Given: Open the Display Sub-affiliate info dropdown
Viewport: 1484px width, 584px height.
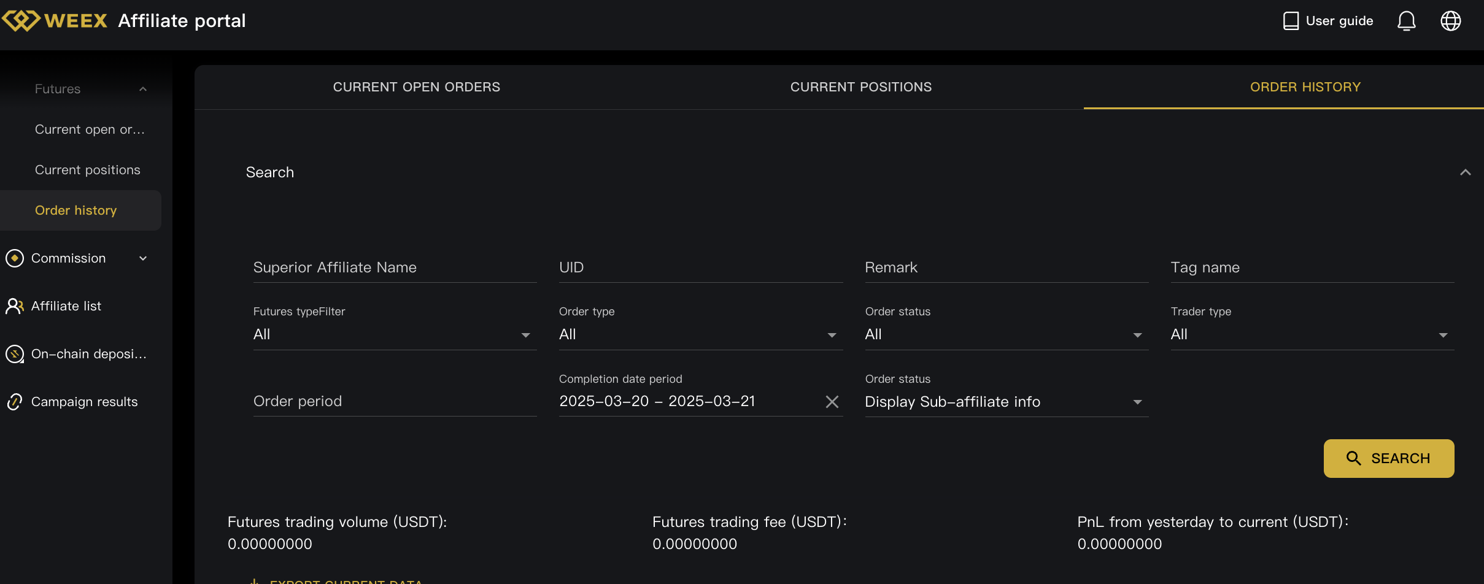Looking at the screenshot, I should 1006,402.
